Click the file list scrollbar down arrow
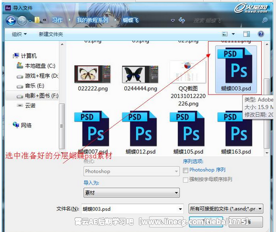276x232 pixels. tap(267, 153)
